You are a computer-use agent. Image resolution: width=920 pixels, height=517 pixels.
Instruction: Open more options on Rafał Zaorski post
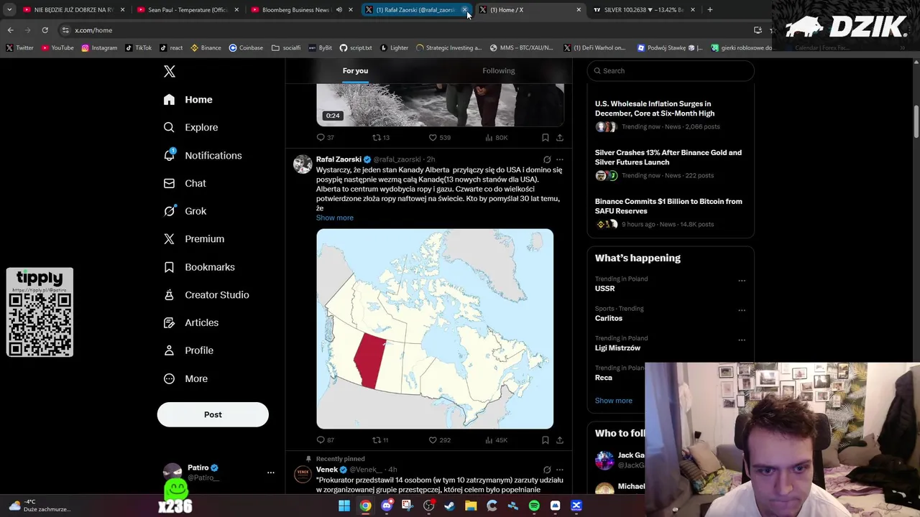tap(560, 159)
